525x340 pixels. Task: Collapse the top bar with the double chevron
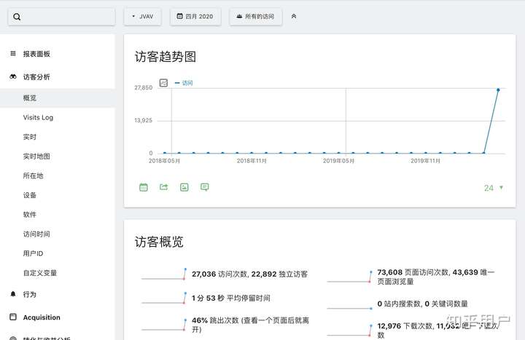tap(294, 16)
